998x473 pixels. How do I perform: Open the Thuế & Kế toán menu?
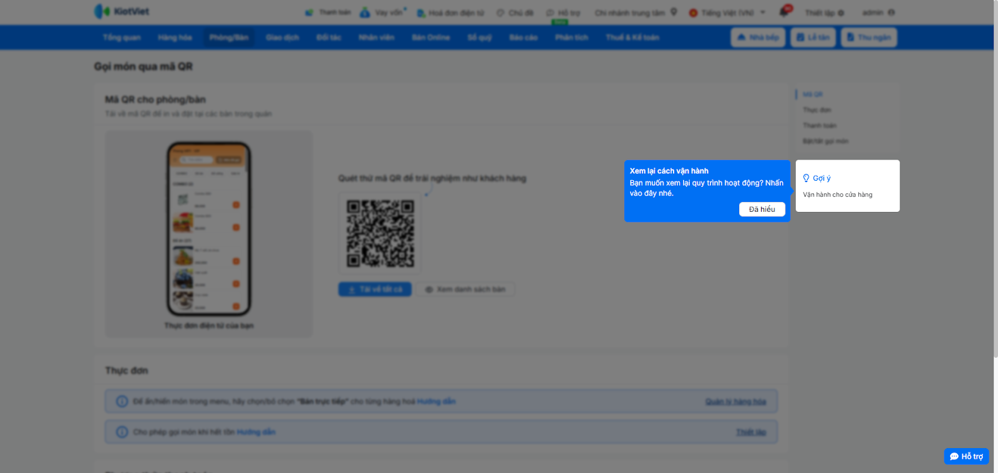pyautogui.click(x=632, y=37)
